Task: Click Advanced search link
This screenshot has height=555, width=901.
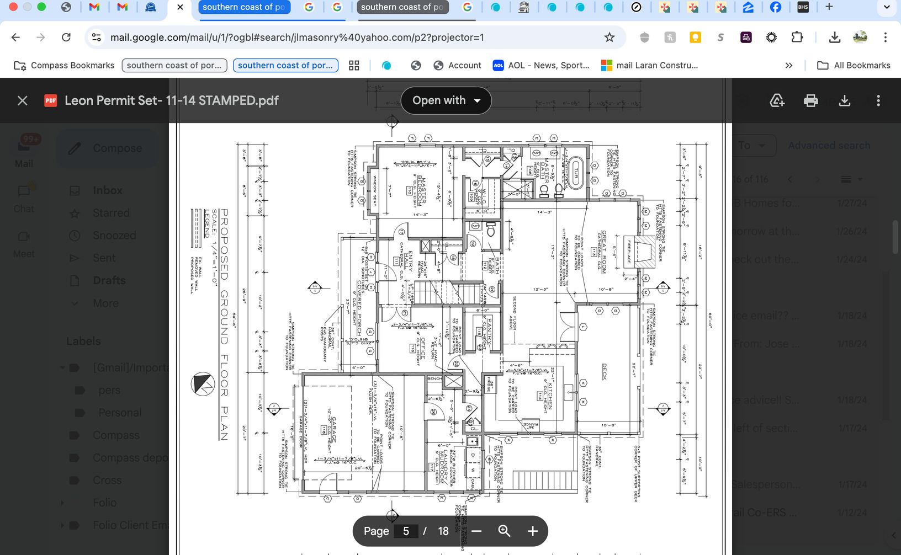Action: [x=829, y=145]
